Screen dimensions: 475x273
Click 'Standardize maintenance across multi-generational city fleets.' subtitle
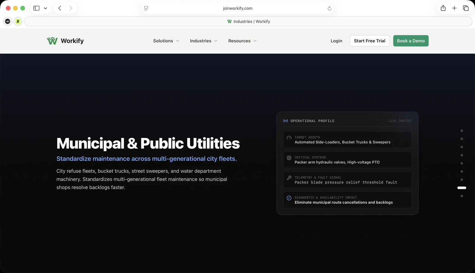click(147, 159)
